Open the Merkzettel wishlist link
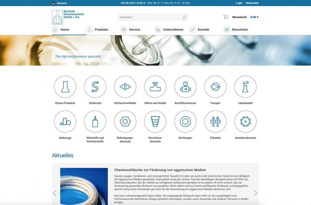This screenshot has width=311, height=205. point(252,3)
